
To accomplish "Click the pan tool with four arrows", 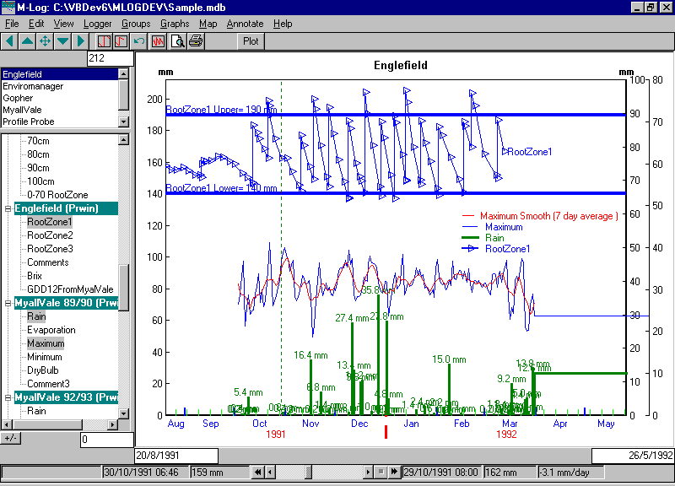I will 44,40.
